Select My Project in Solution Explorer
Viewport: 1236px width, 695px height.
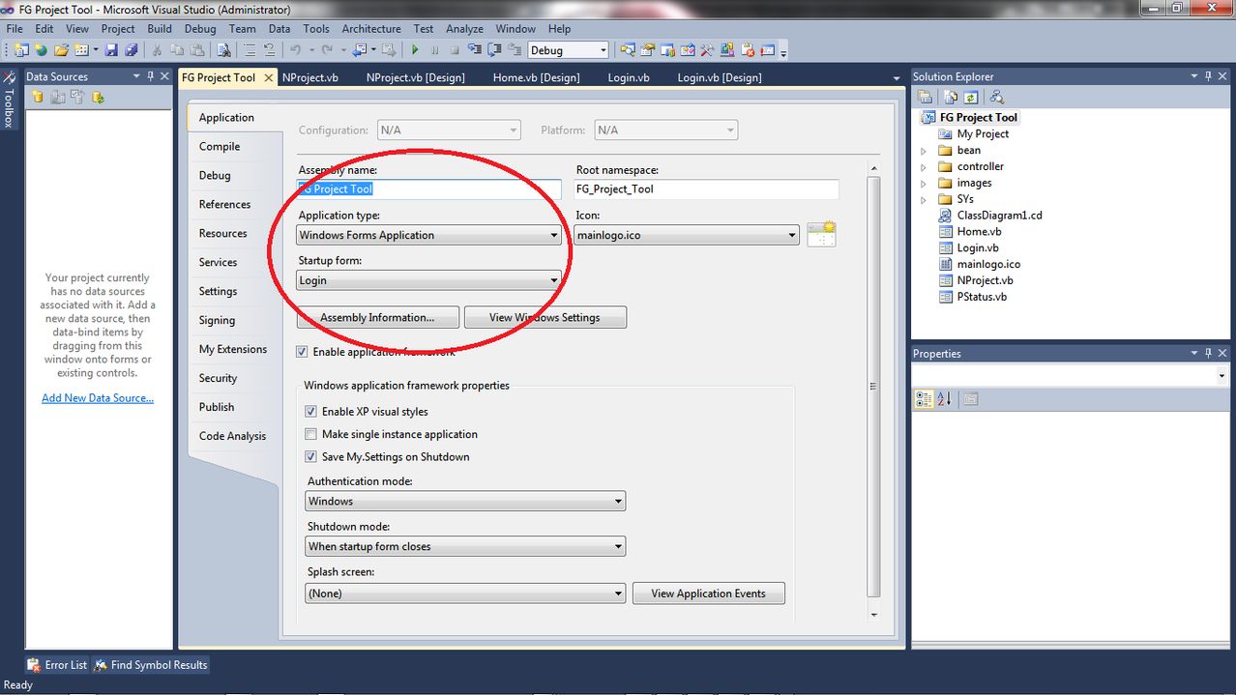click(983, 134)
